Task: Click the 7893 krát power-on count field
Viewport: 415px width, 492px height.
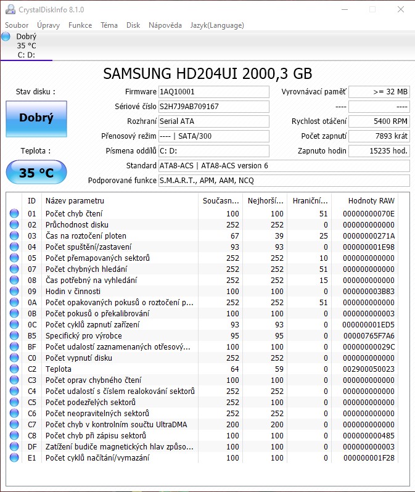Action: [379, 136]
